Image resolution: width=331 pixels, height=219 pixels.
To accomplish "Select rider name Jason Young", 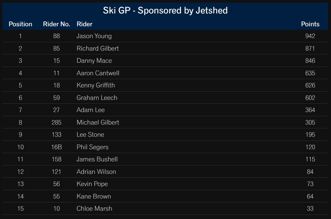I will (94, 36).
